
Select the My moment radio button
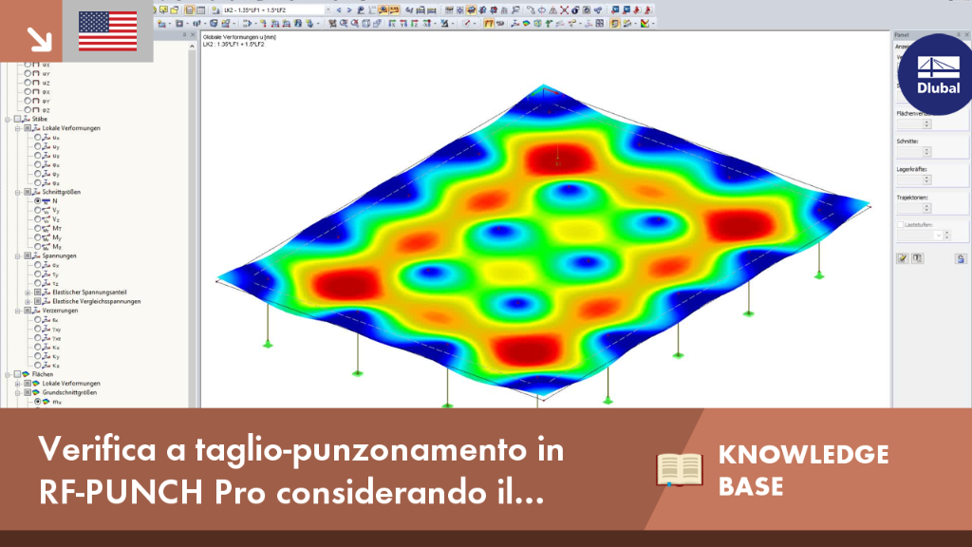point(38,237)
